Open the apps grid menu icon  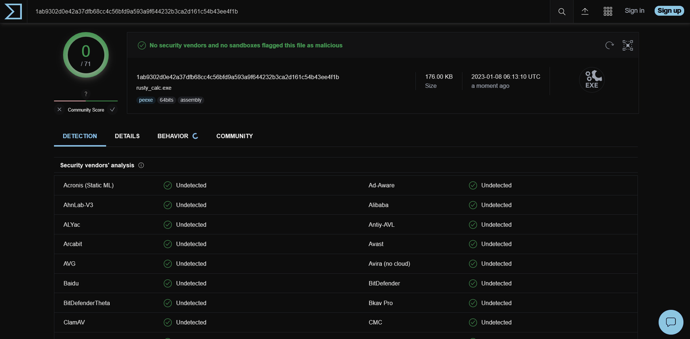pos(608,11)
